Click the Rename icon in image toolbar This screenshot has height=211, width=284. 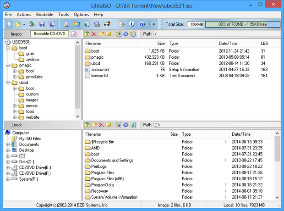click(109, 34)
